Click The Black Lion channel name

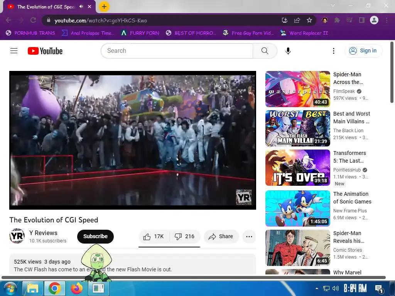click(x=348, y=130)
